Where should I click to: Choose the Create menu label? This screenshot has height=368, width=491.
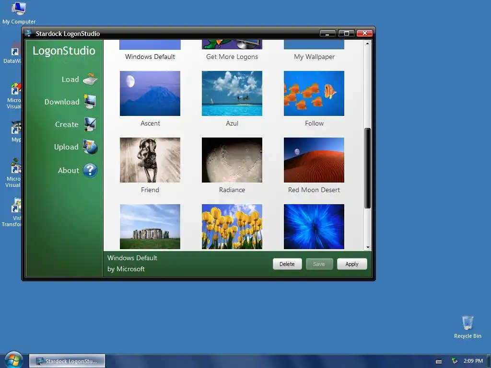click(67, 125)
